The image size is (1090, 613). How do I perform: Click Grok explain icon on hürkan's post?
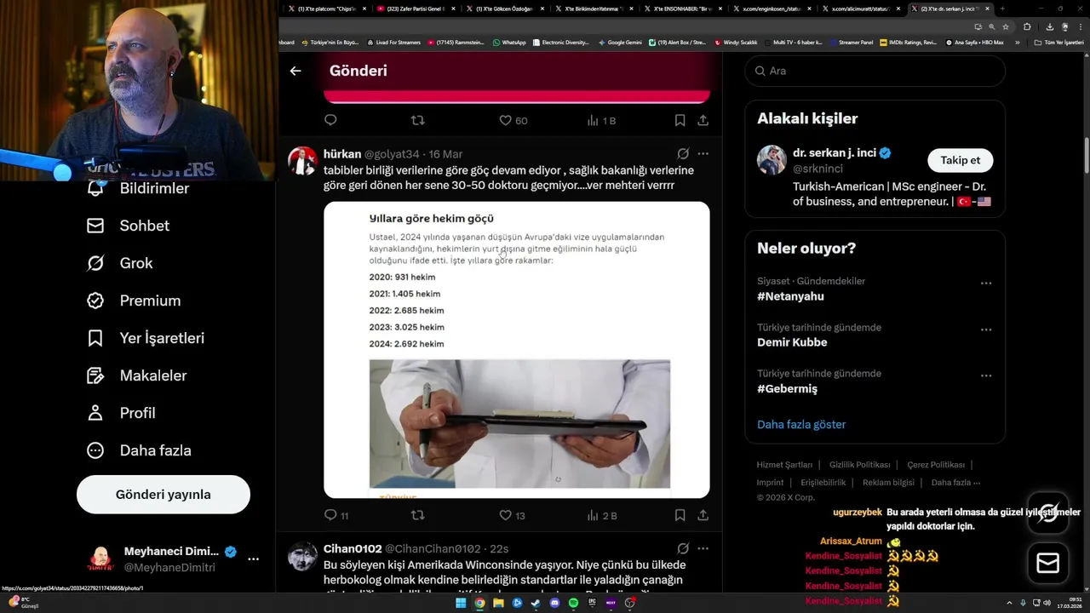[683, 154]
